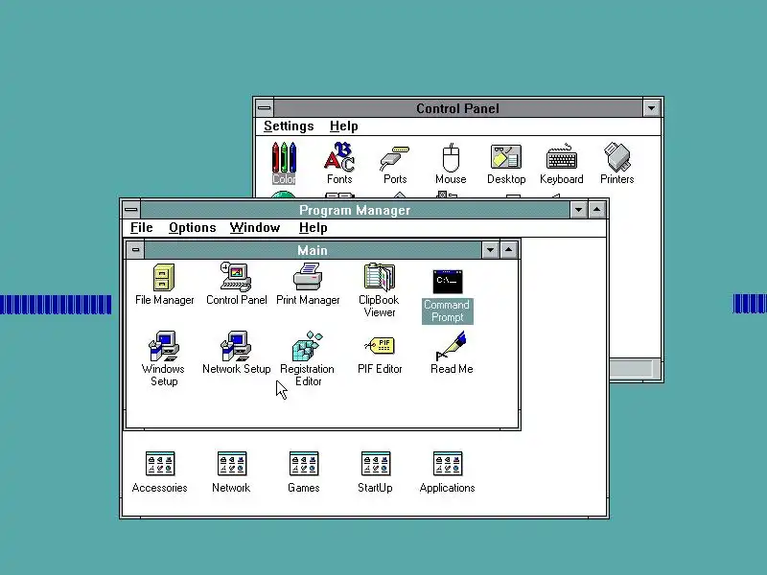Open Keyboard icon in Control Panel window
Screen dimensions: 767x575
562,157
